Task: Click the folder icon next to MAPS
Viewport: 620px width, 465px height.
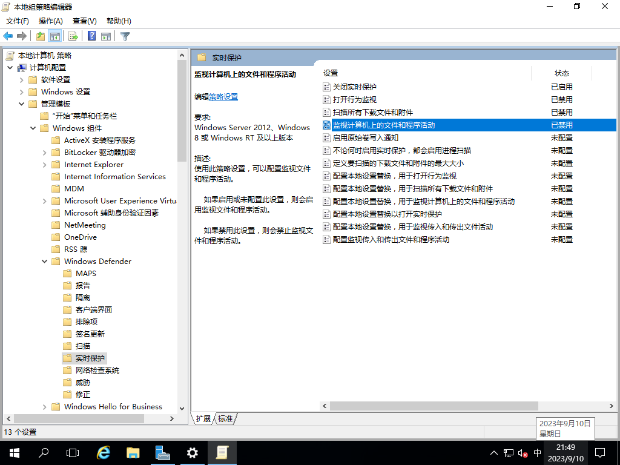Action: (68, 273)
